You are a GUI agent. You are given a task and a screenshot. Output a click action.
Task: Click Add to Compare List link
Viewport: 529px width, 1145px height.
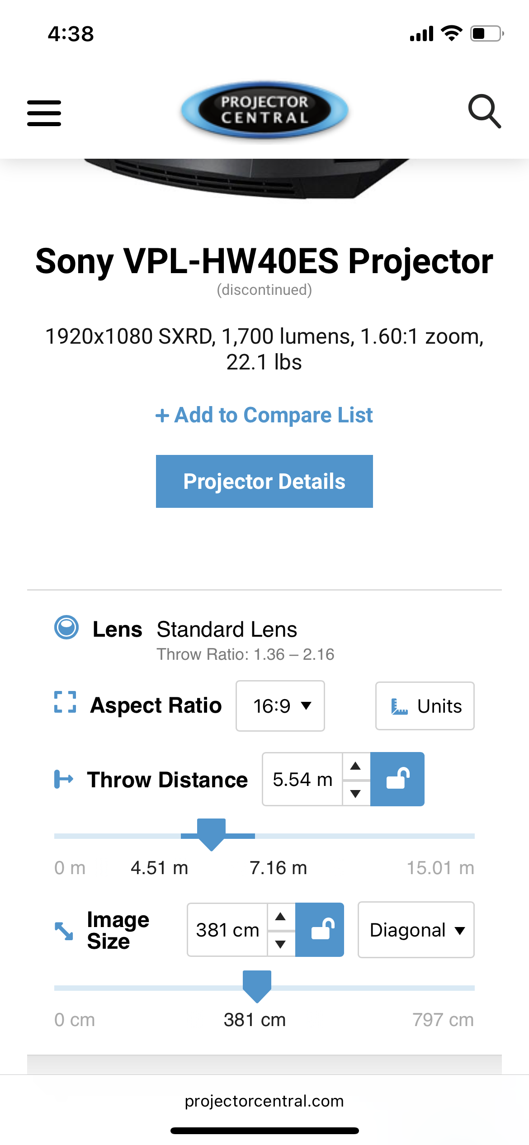264,415
